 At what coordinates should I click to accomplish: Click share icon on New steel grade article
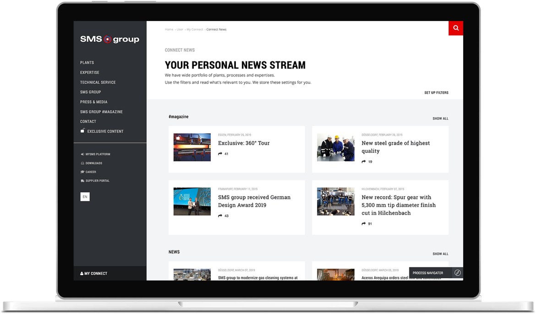tap(364, 162)
